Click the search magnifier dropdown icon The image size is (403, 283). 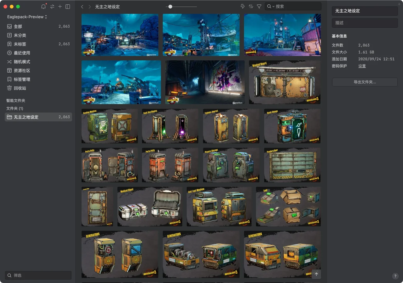[270, 6]
